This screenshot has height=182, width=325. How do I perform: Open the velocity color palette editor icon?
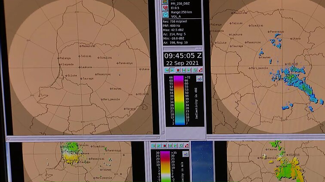[x=186, y=154]
